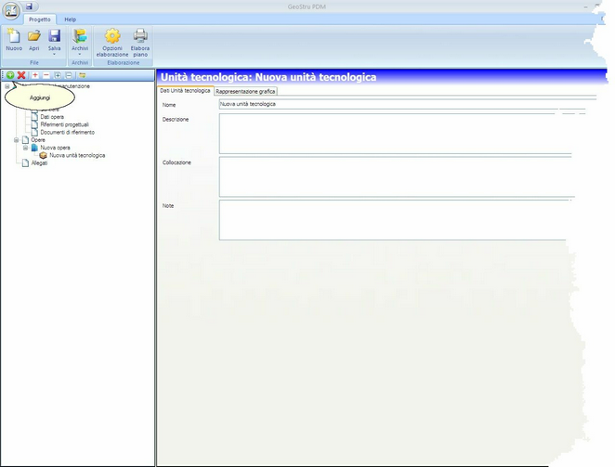Select Dati opera in the tree
The image size is (615, 467).
[x=52, y=117]
